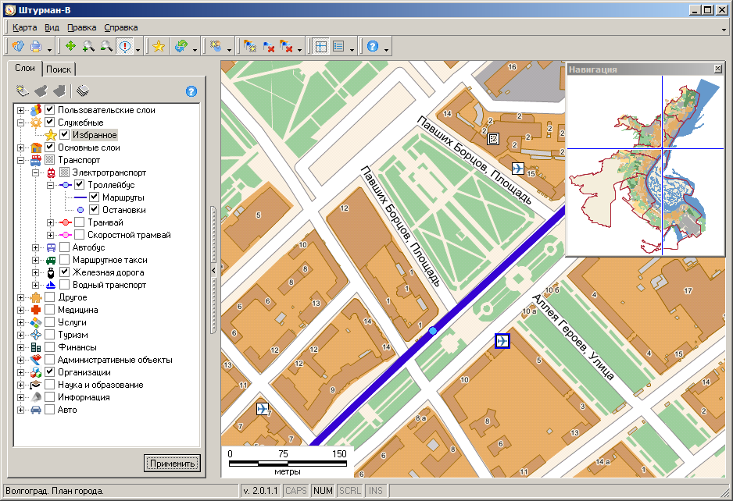Image resolution: width=733 pixels, height=501 pixels.
Task: Close the Навигация panel
Action: click(717, 69)
